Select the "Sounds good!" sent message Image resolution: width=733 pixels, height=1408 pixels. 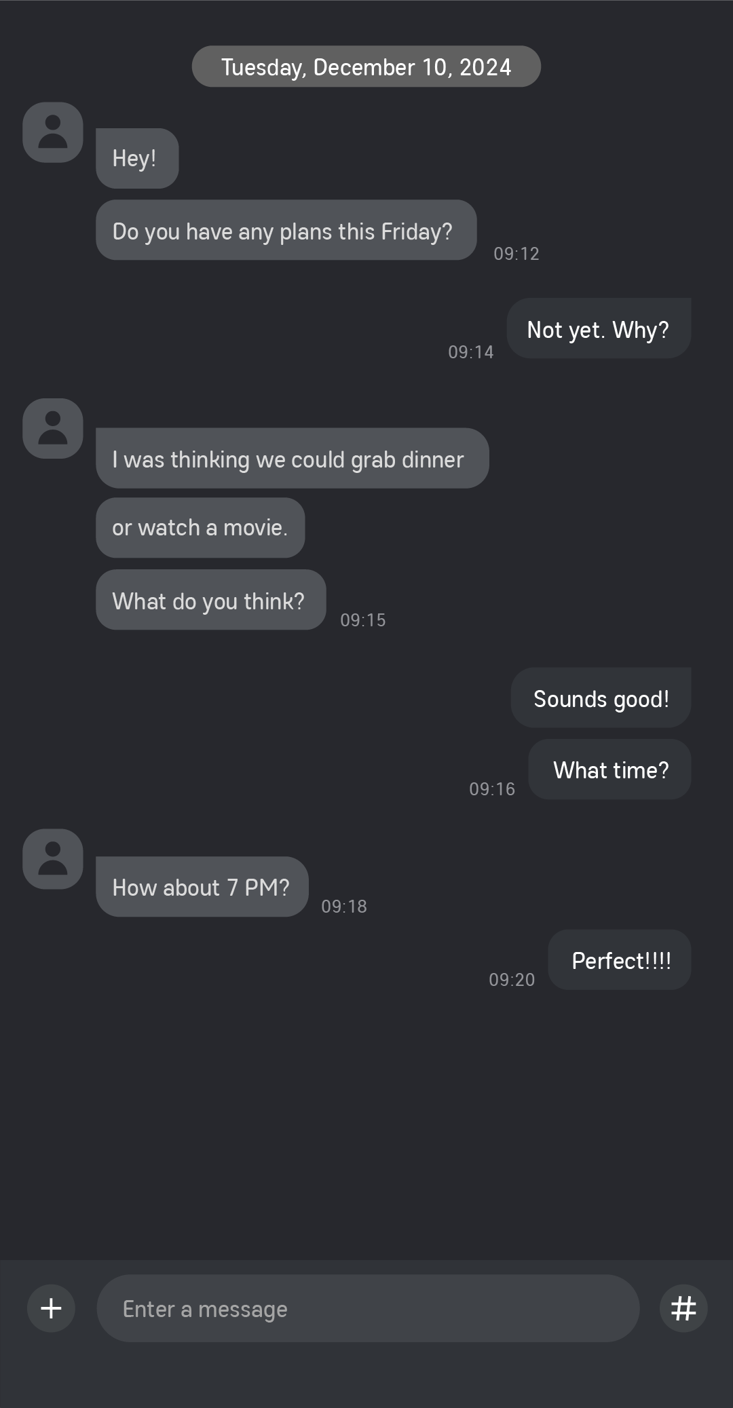601,698
